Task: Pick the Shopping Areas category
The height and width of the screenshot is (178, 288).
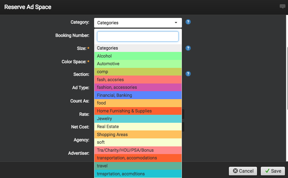Action: [138, 134]
